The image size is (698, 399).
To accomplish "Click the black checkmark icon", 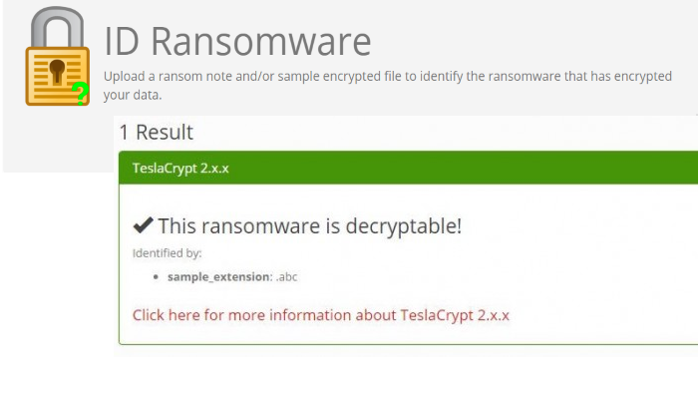I will coord(143,226).
